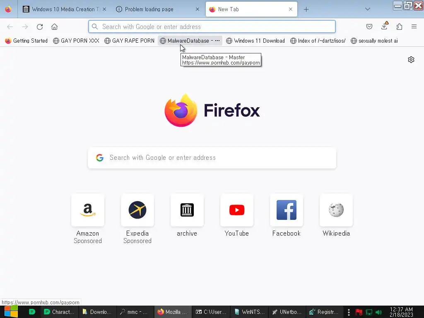
Task: Switch to Charact... taskbar window
Action: point(59,312)
